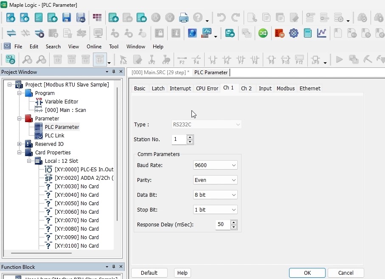Open the Online menu
Screen dimensions: 385x279
(x=94, y=47)
